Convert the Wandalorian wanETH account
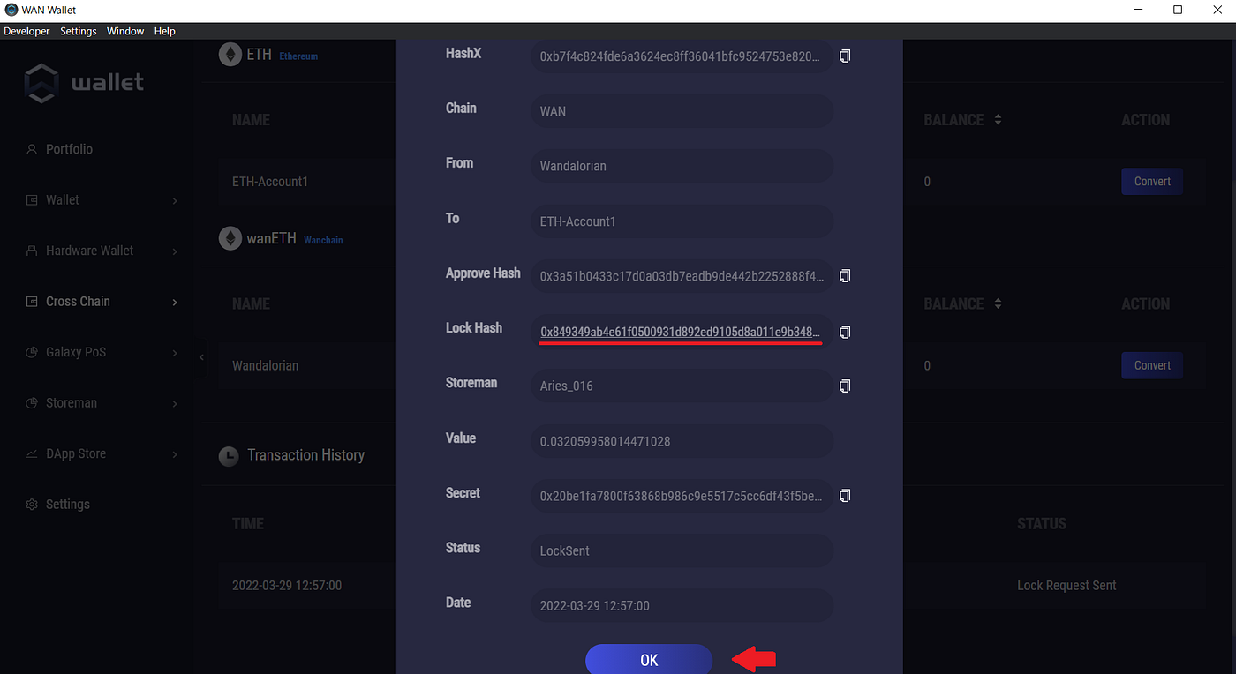This screenshot has height=674, width=1236. tap(1152, 365)
